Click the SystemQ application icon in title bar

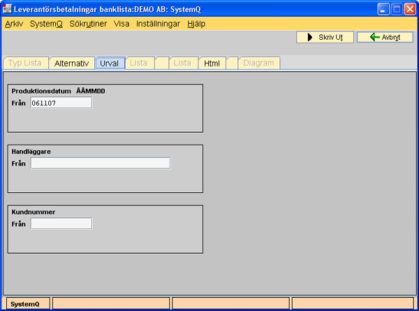(8, 8)
